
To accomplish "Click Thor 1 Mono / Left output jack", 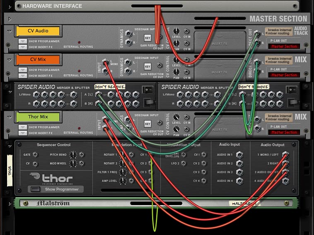I will pyautogui.click(x=285, y=155).
